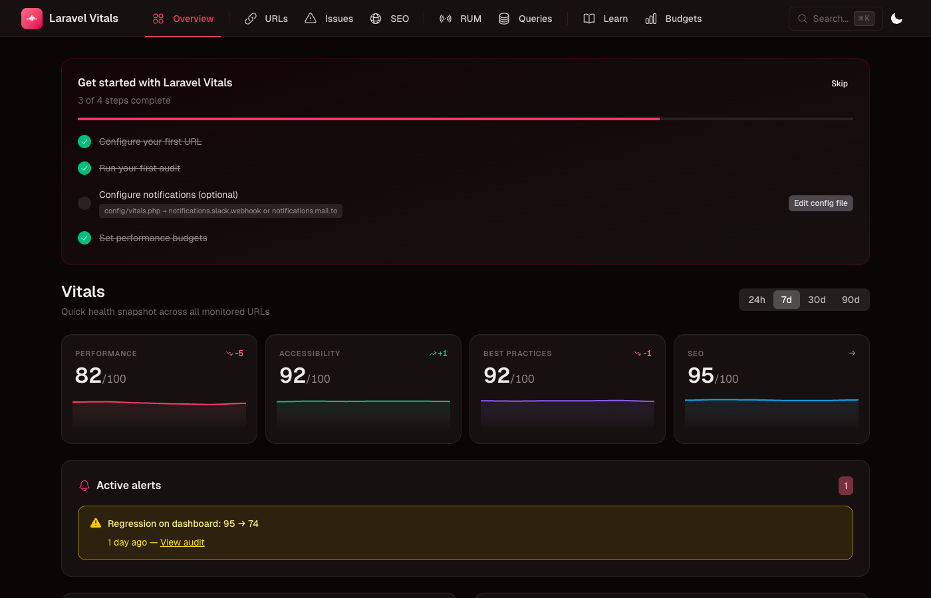Click the Budgets bar chart icon
Viewport: 931px width, 598px height.
(651, 19)
